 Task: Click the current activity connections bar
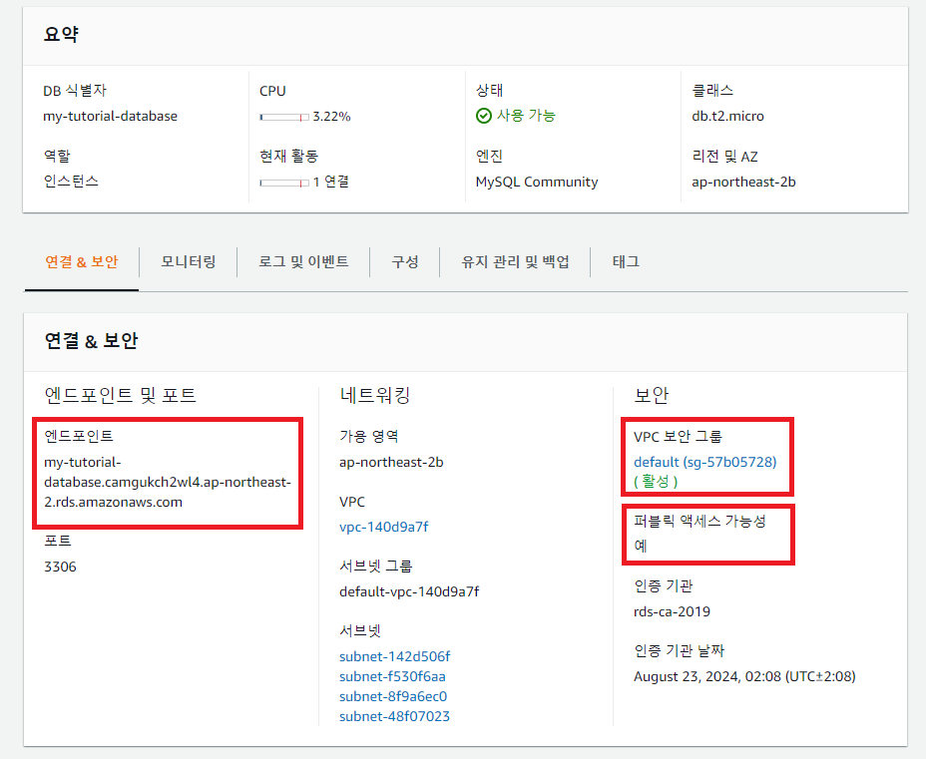(x=284, y=183)
